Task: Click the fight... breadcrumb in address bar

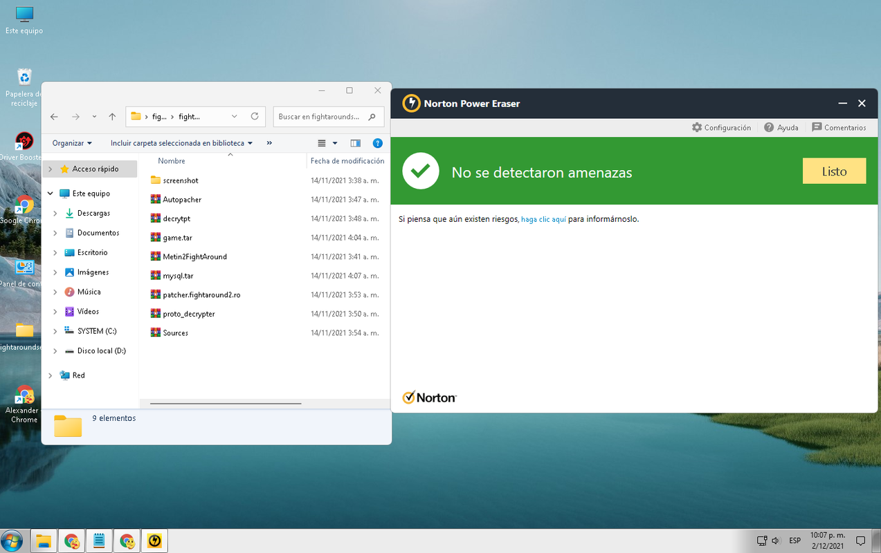Action: click(x=189, y=117)
